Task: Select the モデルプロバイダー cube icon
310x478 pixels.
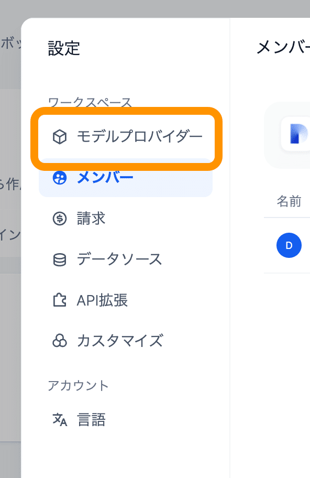Action: [61, 137]
